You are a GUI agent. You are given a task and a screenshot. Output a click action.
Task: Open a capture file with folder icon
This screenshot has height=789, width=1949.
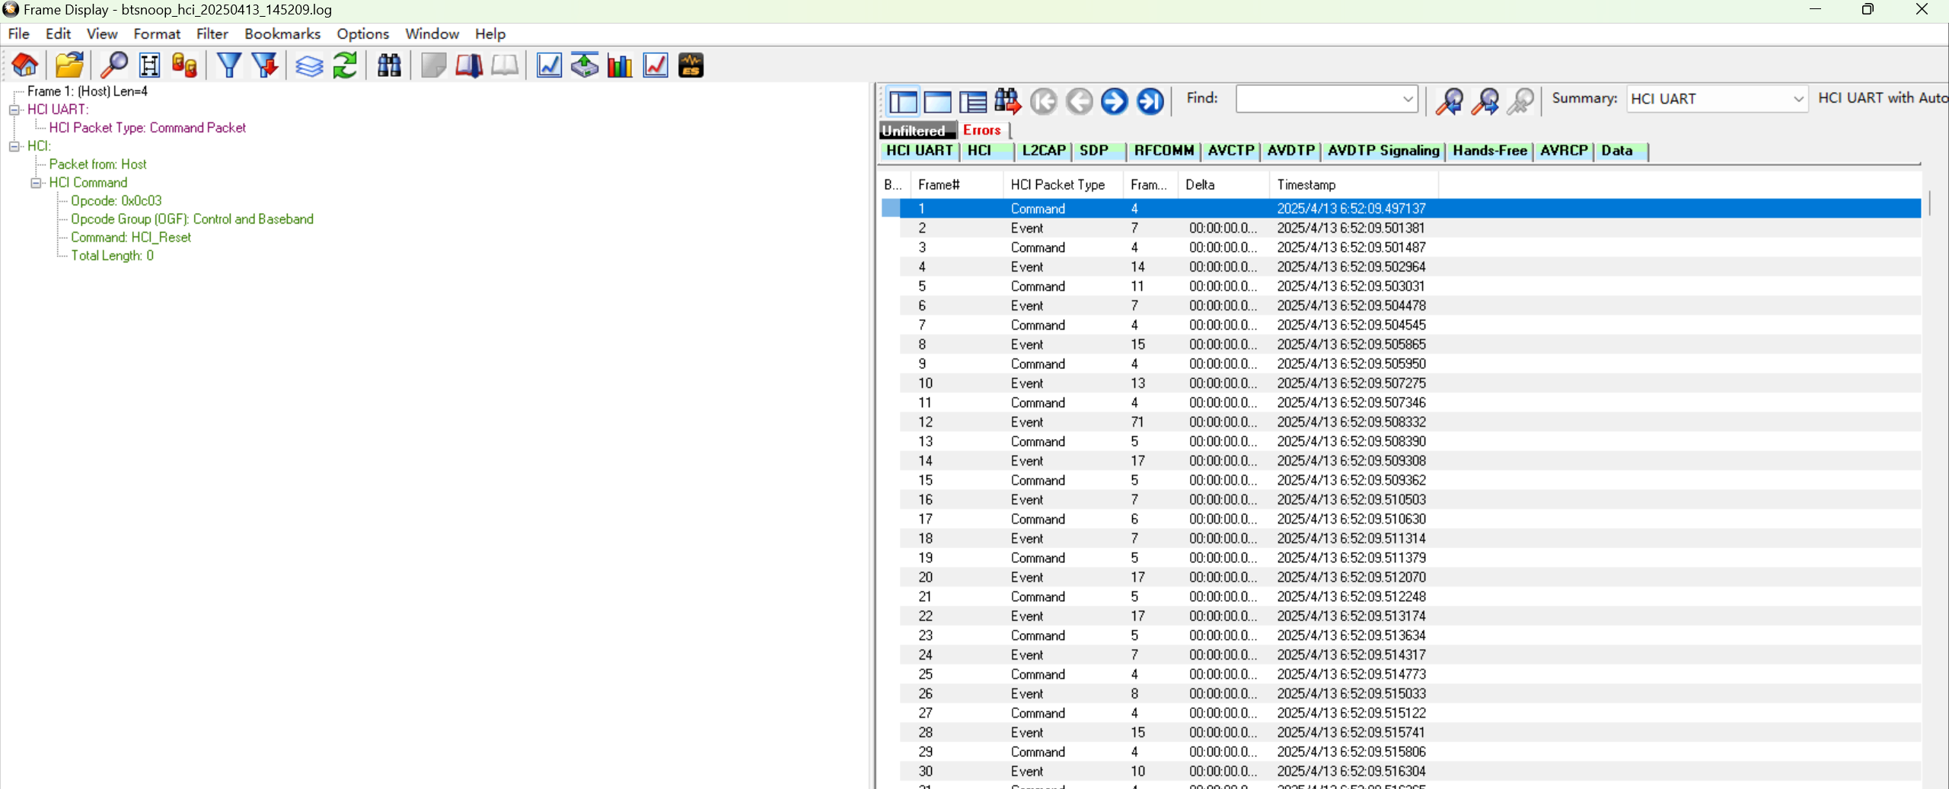point(69,65)
